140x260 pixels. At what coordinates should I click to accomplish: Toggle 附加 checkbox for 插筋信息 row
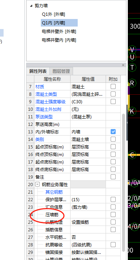coord(113,230)
